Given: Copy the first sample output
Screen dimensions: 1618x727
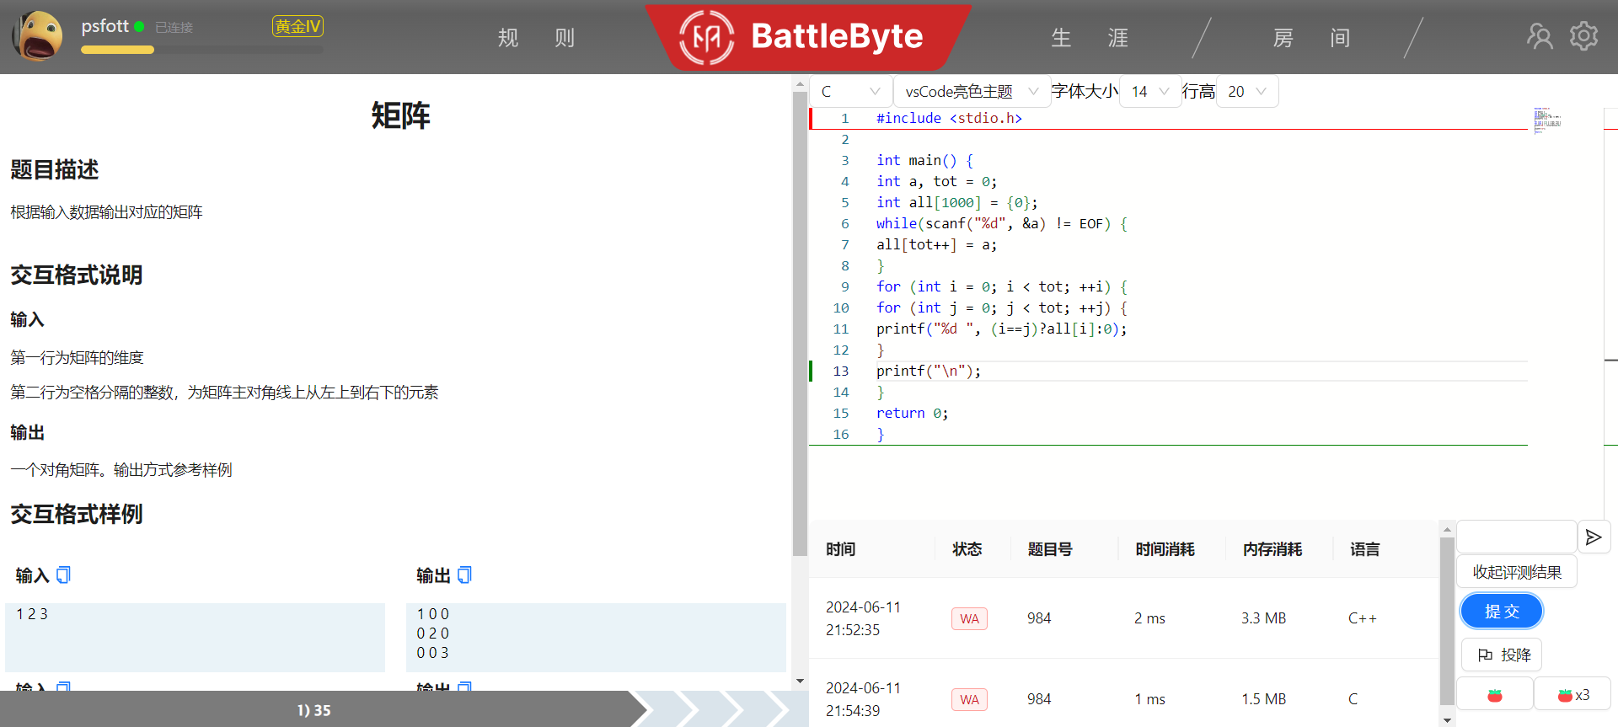Looking at the screenshot, I should (464, 575).
